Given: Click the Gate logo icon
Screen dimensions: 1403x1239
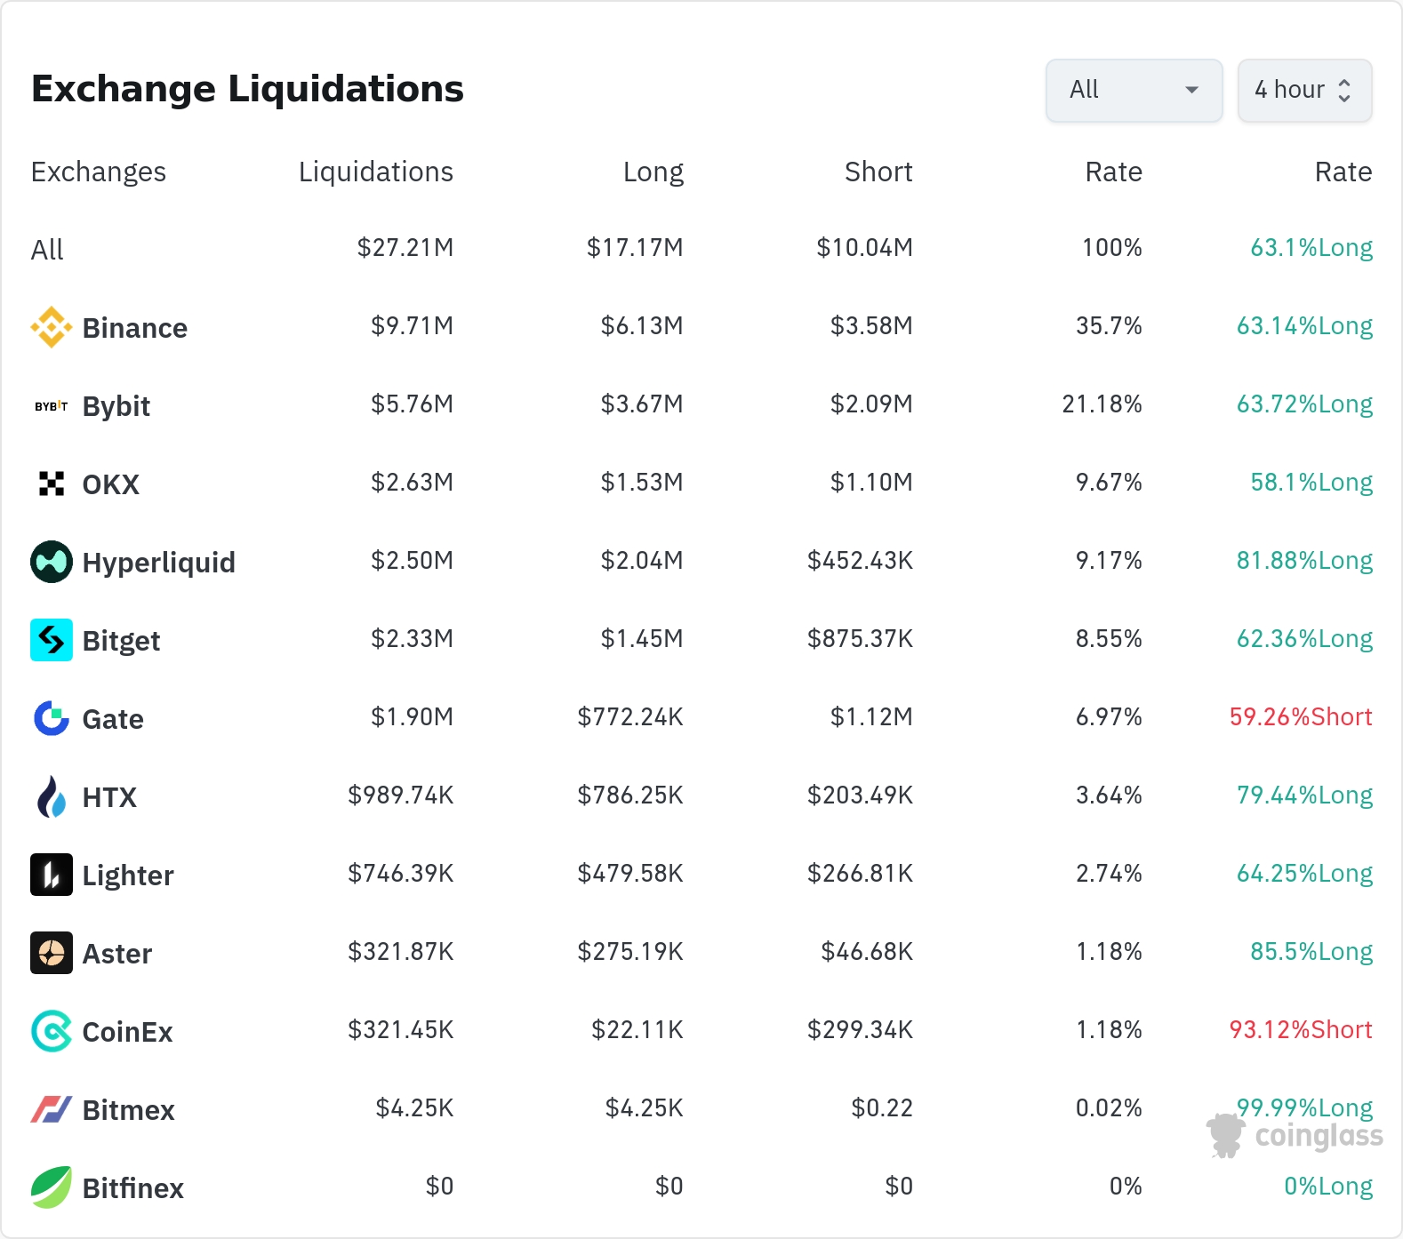Looking at the screenshot, I should pos(52,718).
